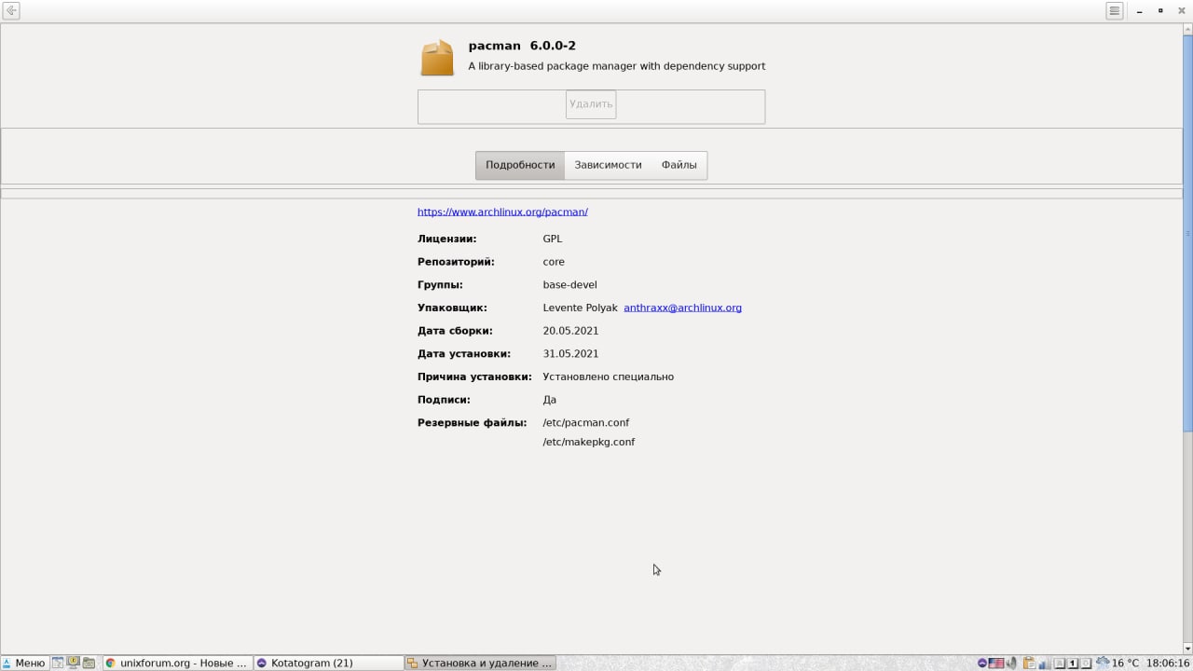This screenshot has width=1193, height=671.
Task: Switch to the Файлы tab
Action: [x=679, y=165]
